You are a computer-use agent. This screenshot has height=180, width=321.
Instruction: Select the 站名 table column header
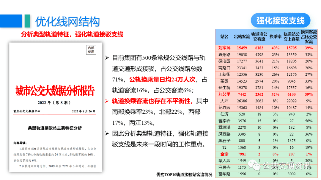[224, 37]
